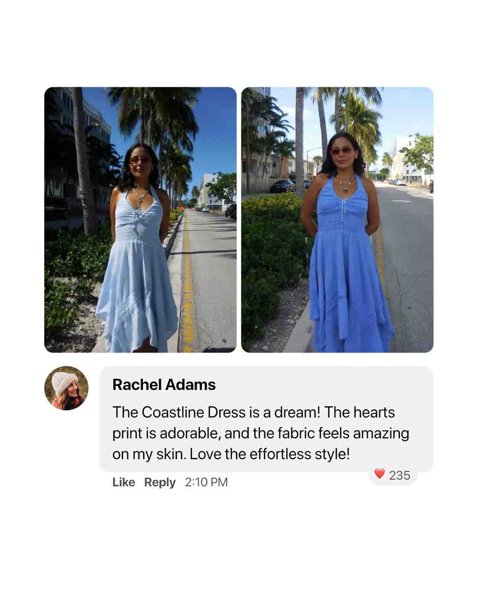Click the yellow road line in left photo
The height and width of the screenshot is (598, 478).
(189, 283)
